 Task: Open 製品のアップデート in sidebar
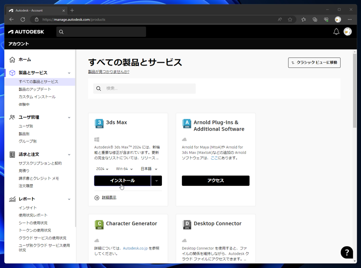[x=35, y=89]
